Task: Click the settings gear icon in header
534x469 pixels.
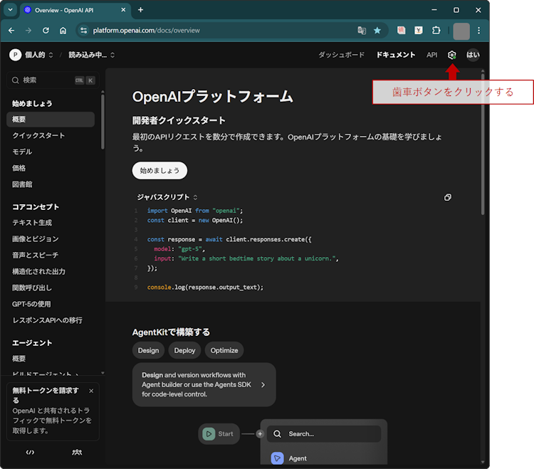Action: [451, 55]
